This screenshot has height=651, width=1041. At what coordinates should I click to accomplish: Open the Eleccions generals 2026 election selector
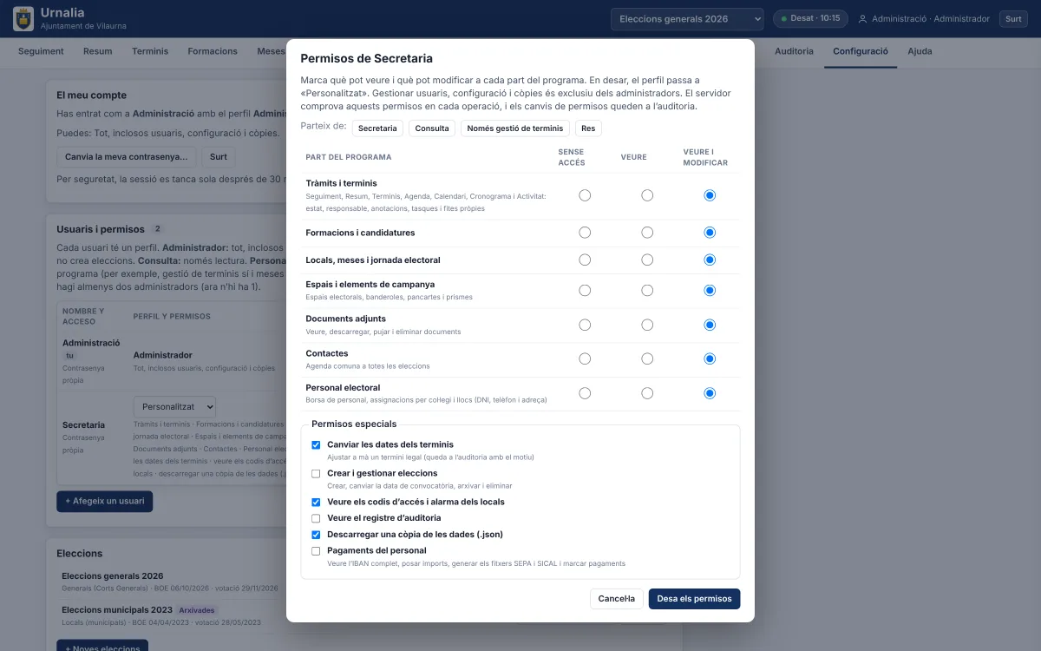[x=687, y=19]
